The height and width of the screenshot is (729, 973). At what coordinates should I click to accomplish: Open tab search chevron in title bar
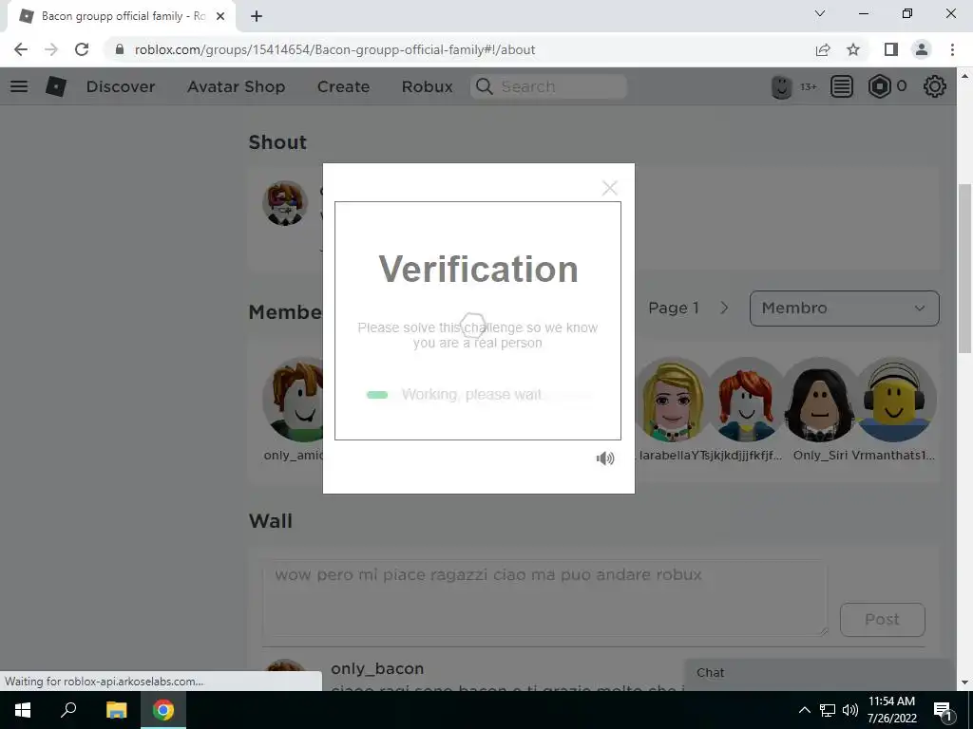pyautogui.click(x=820, y=13)
